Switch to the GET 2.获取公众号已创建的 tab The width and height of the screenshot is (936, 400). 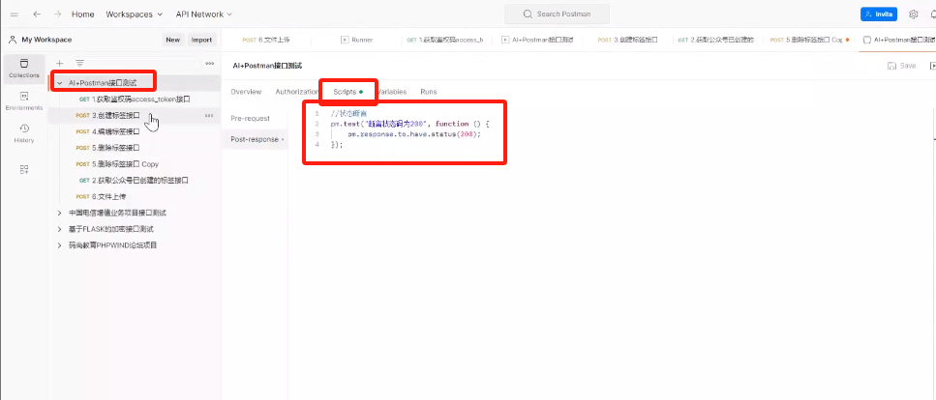[x=715, y=40]
